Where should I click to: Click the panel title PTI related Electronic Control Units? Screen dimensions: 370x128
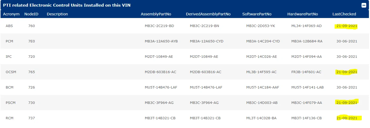[67, 5]
